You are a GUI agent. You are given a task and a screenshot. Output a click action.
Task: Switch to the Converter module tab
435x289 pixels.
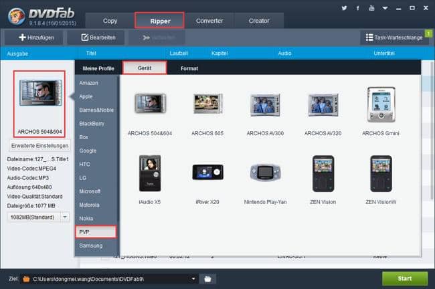click(x=209, y=21)
